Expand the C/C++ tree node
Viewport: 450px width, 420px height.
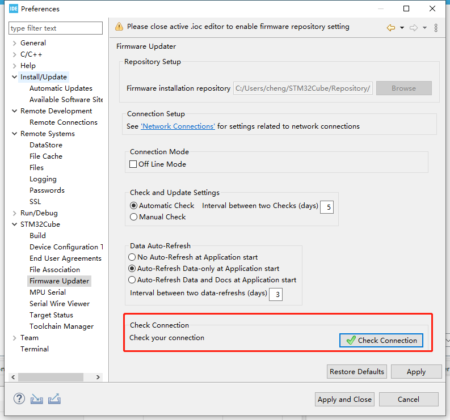14,54
